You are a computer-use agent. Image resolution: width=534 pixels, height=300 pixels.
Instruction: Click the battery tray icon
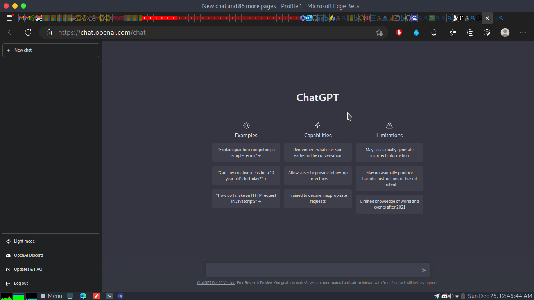[463, 296]
